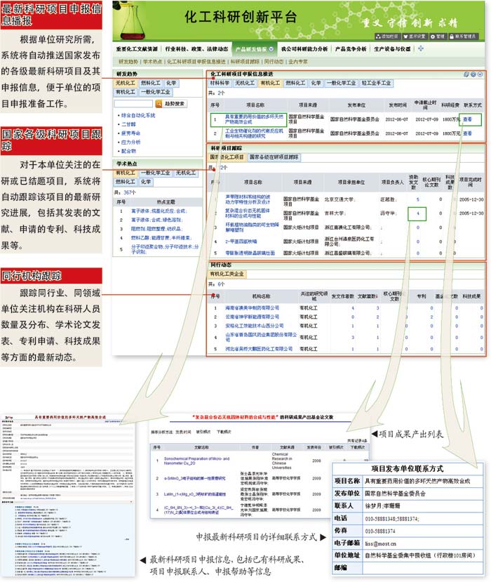
Task: Select 有机化工类企业 tab in 同行动态
Action: [227, 274]
